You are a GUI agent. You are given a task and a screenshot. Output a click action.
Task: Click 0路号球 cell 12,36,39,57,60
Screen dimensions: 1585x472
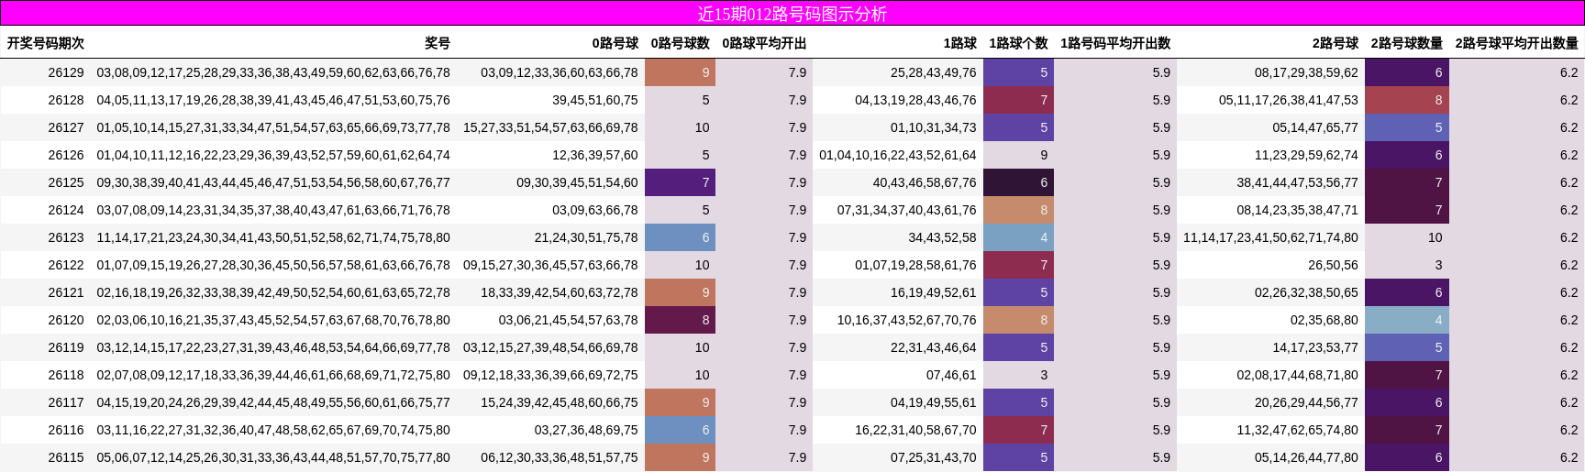coord(595,155)
